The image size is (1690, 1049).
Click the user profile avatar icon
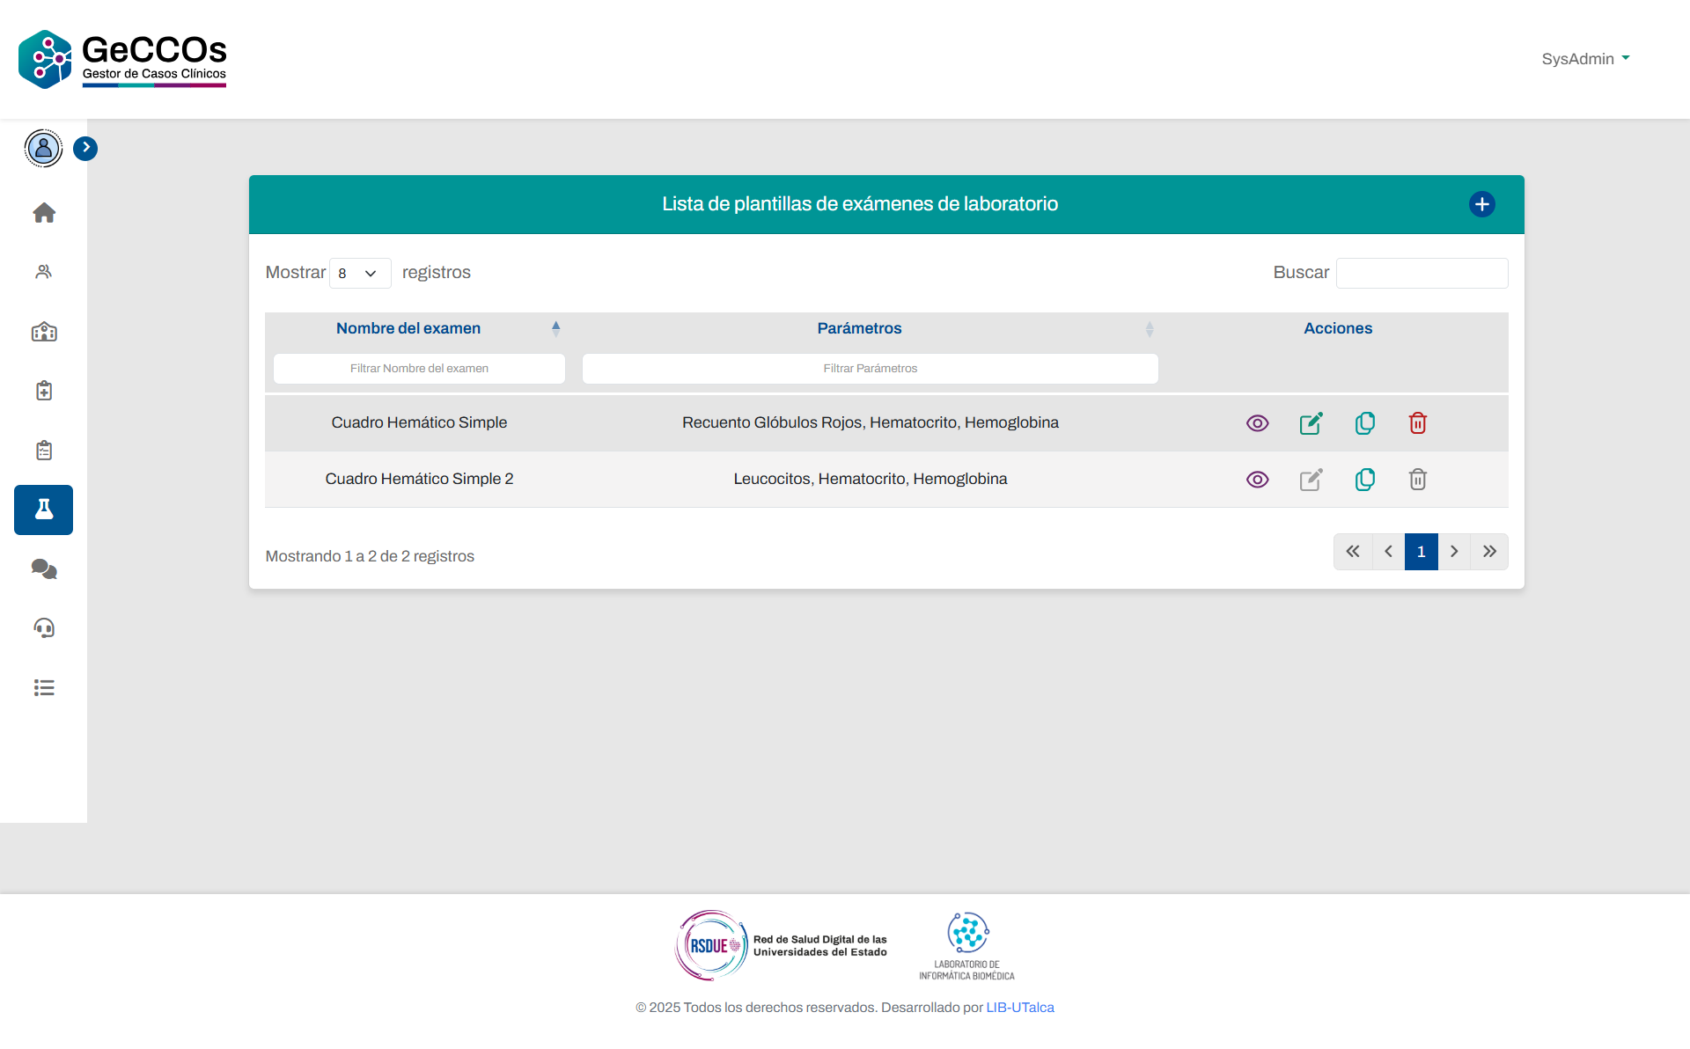(x=43, y=148)
